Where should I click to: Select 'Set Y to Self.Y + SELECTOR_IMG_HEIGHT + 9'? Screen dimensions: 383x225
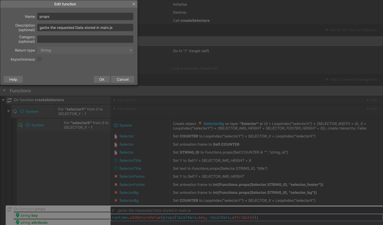(x=212, y=161)
